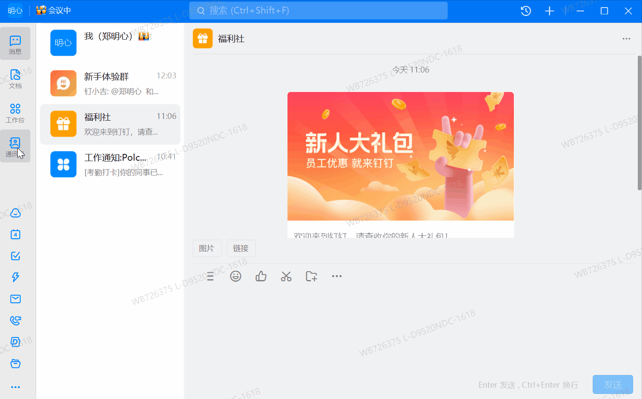The height and width of the screenshot is (399, 642).
Task: Click the 链接 quick button
Action: 241,248
